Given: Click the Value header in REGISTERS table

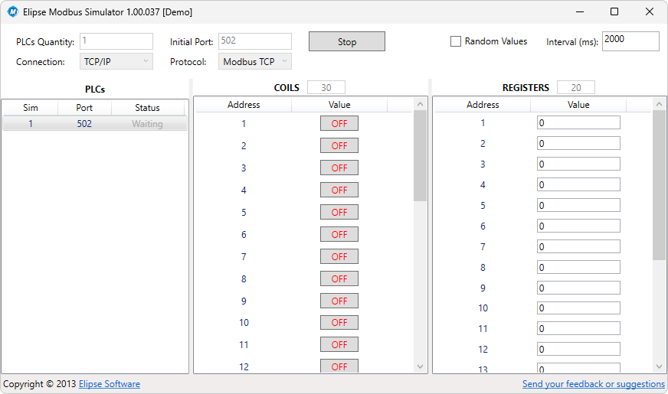Looking at the screenshot, I should pyautogui.click(x=578, y=105).
